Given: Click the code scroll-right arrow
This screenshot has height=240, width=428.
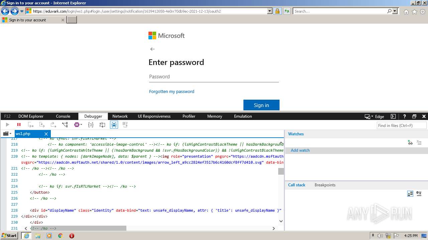Looking at the screenshot, I should tap(274, 228).
